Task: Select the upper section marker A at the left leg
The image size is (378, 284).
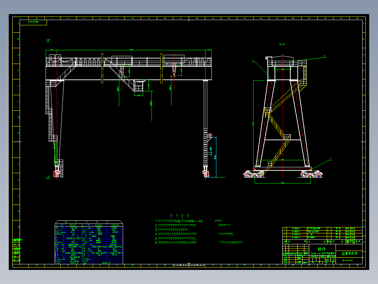Action: coord(48,41)
